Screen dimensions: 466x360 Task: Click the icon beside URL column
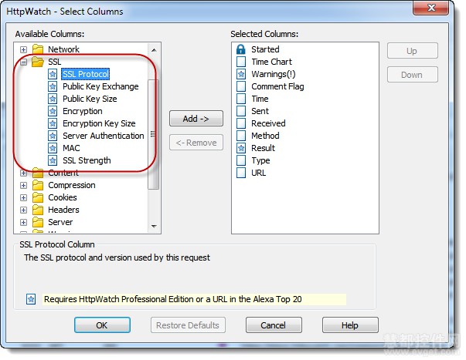[x=241, y=173]
